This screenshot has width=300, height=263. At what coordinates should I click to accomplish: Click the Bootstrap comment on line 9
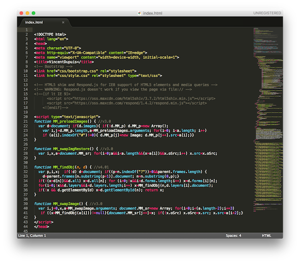53,67
